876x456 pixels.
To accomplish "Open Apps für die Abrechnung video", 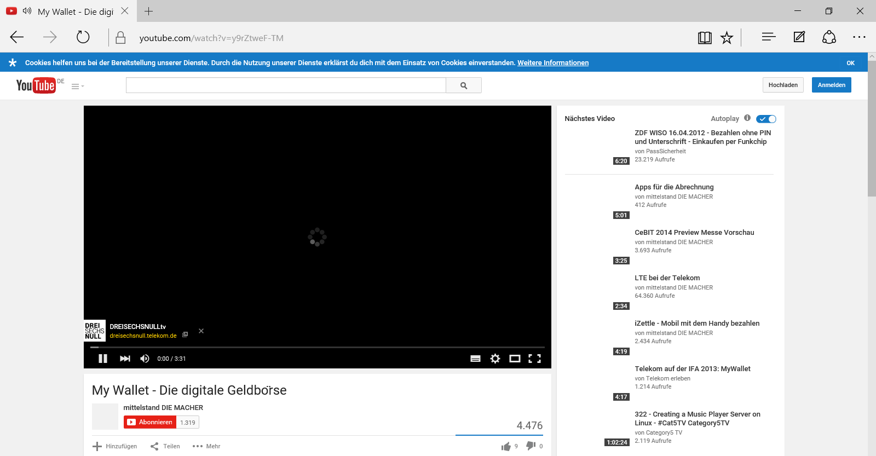I will [674, 187].
